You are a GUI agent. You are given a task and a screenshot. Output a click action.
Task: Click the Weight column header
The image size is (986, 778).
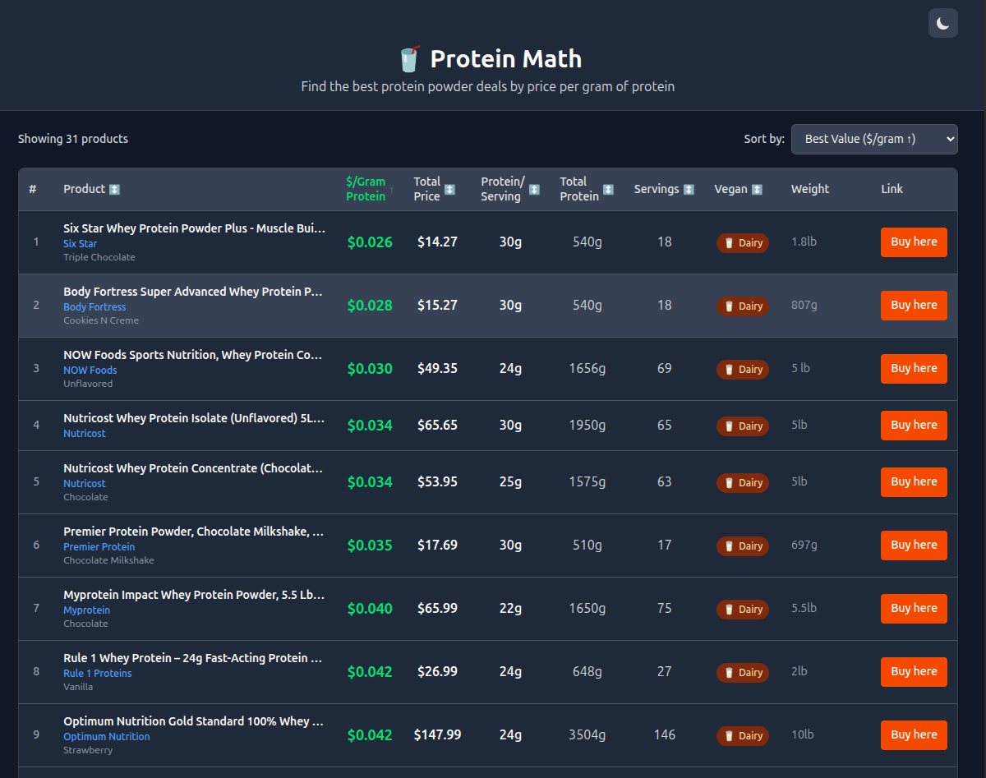click(810, 189)
